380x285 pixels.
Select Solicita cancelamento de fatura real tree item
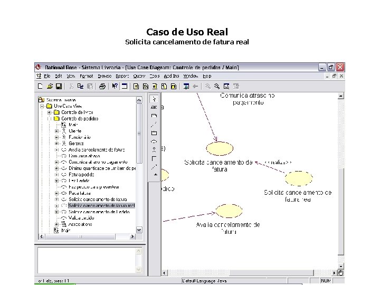pos(101,205)
